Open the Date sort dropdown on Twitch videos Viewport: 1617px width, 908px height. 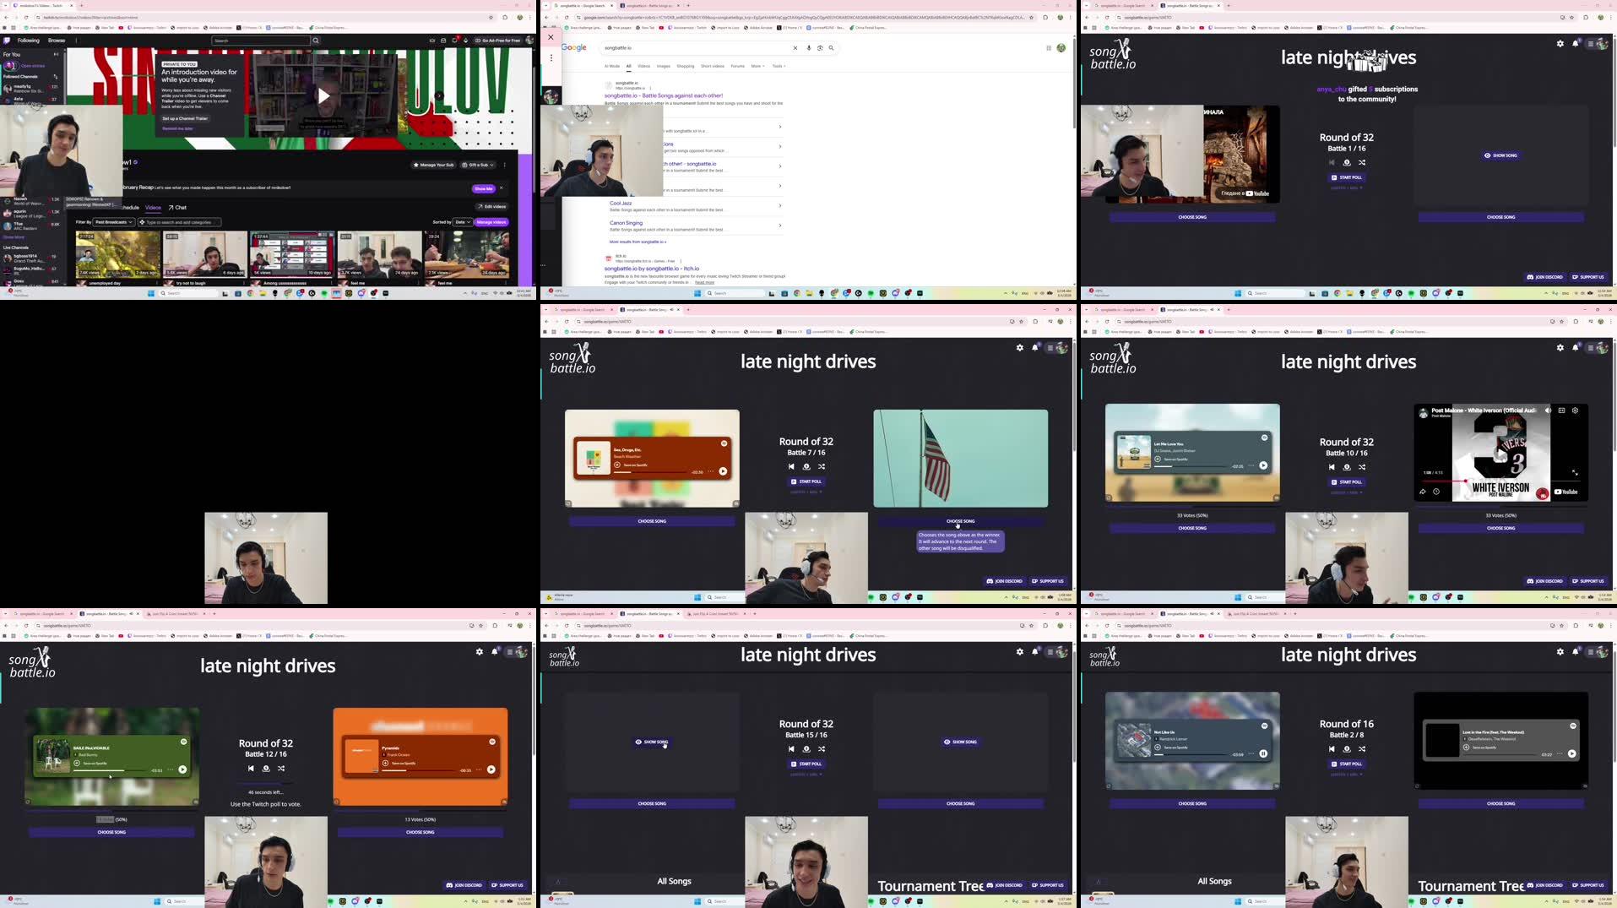461,222
